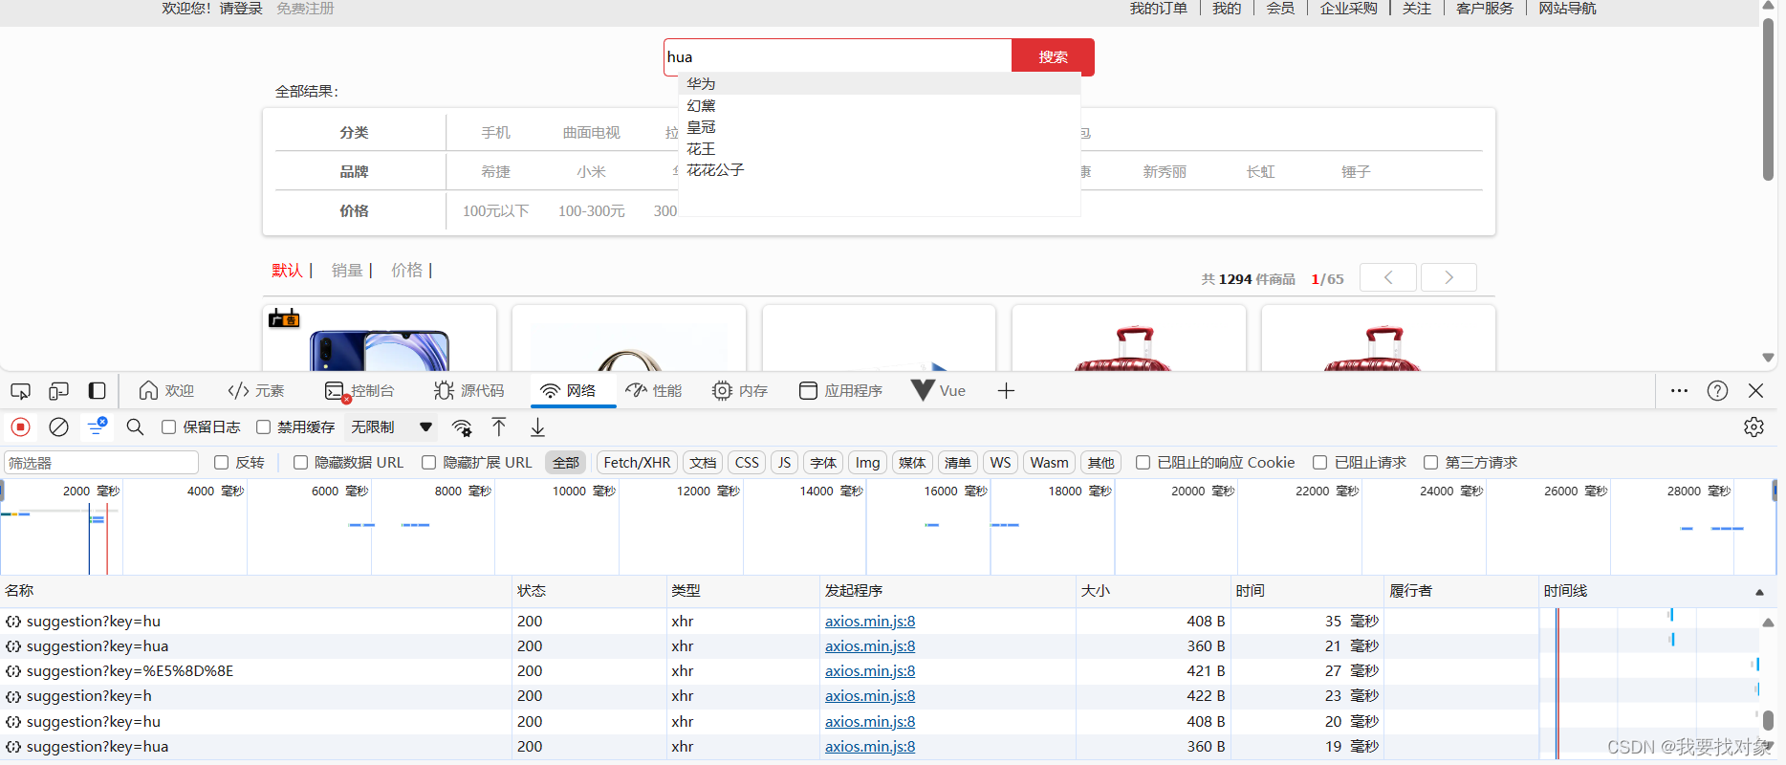Toggle the 已阻止请求 checkbox
The image size is (1786, 765).
[x=1319, y=463]
